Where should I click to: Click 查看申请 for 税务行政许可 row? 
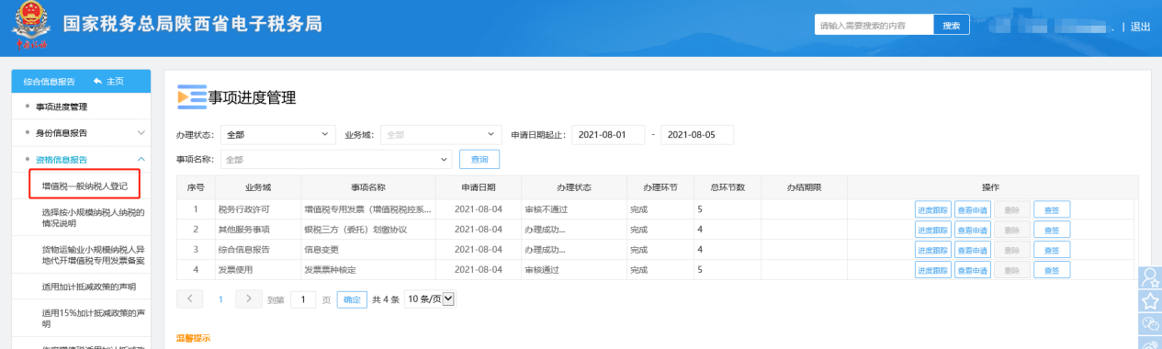973,209
